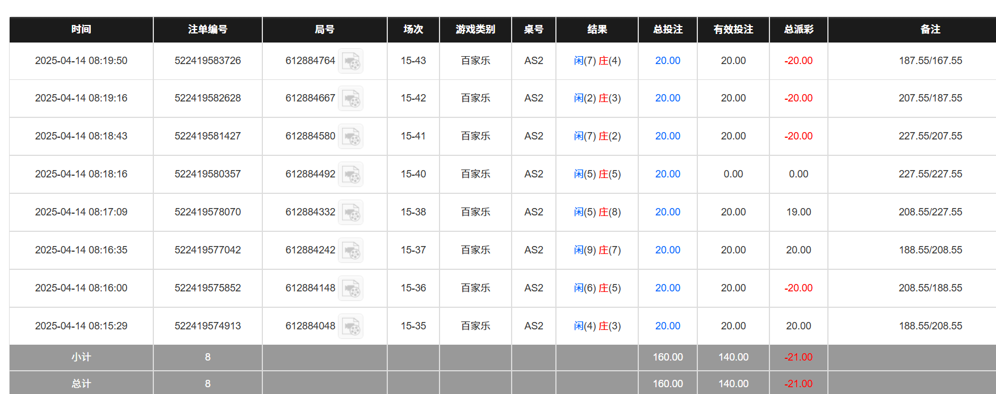Open video replay icon for round 612884764
Viewport: 996px width, 394px height.
point(350,61)
